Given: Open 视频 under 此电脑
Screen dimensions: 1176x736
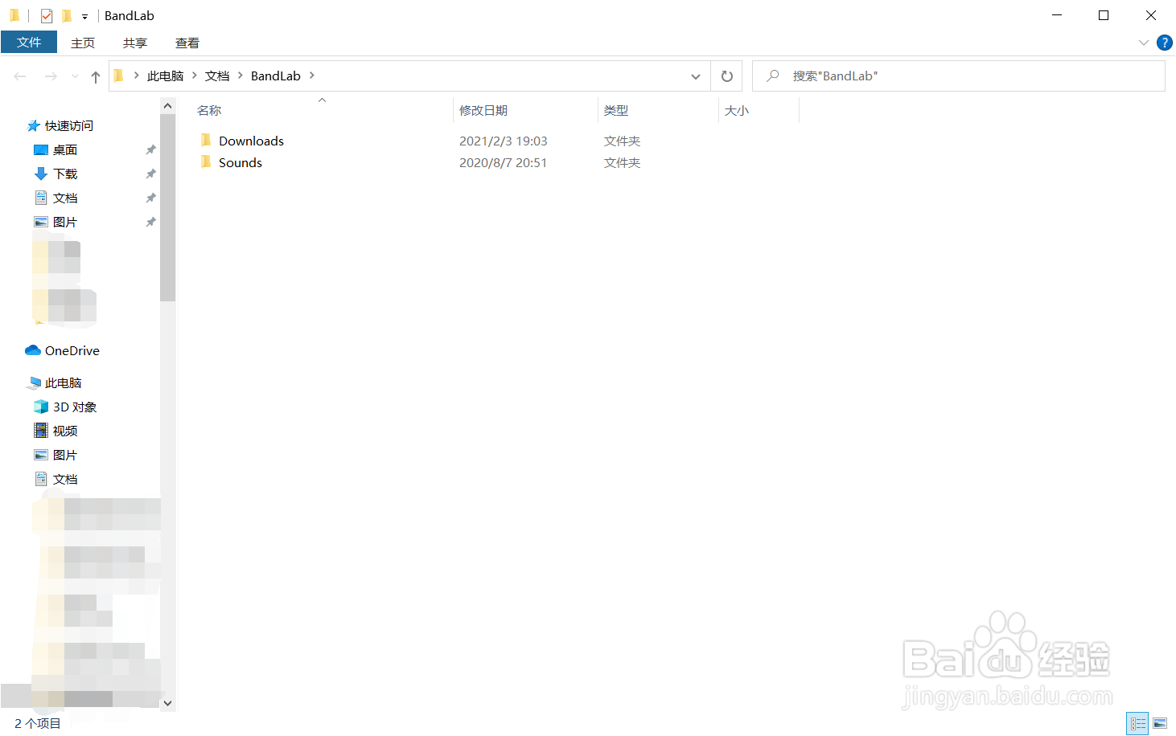Looking at the screenshot, I should click(65, 431).
